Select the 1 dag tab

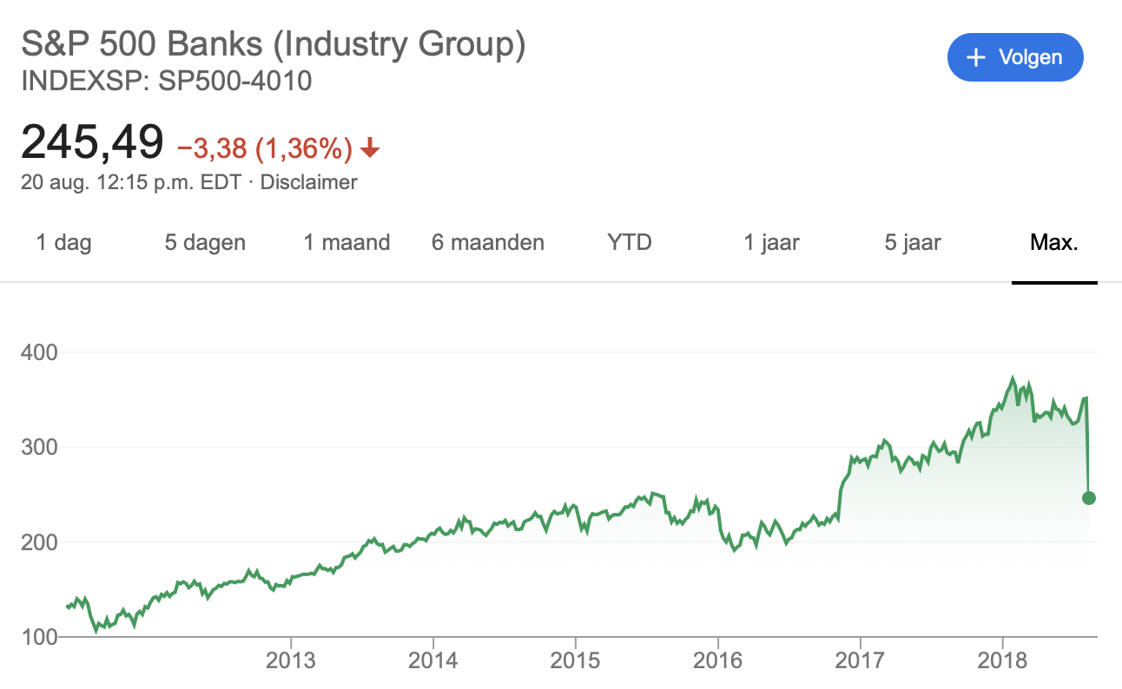click(x=63, y=242)
